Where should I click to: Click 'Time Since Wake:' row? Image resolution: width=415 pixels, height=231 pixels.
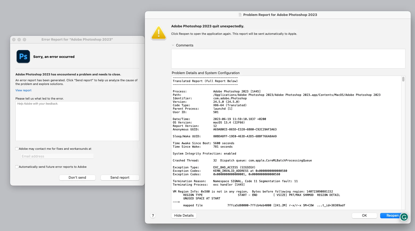pyautogui.click(x=203, y=147)
